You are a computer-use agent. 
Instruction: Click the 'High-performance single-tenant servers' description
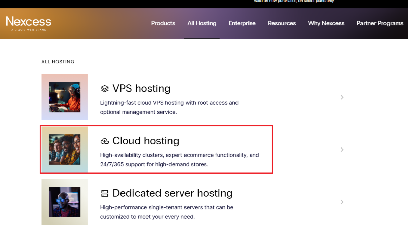pyautogui.click(x=167, y=212)
